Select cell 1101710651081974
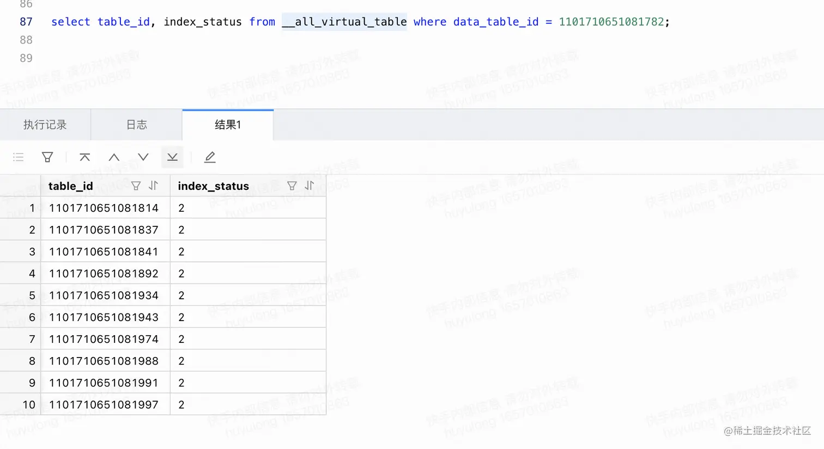 [105, 339]
